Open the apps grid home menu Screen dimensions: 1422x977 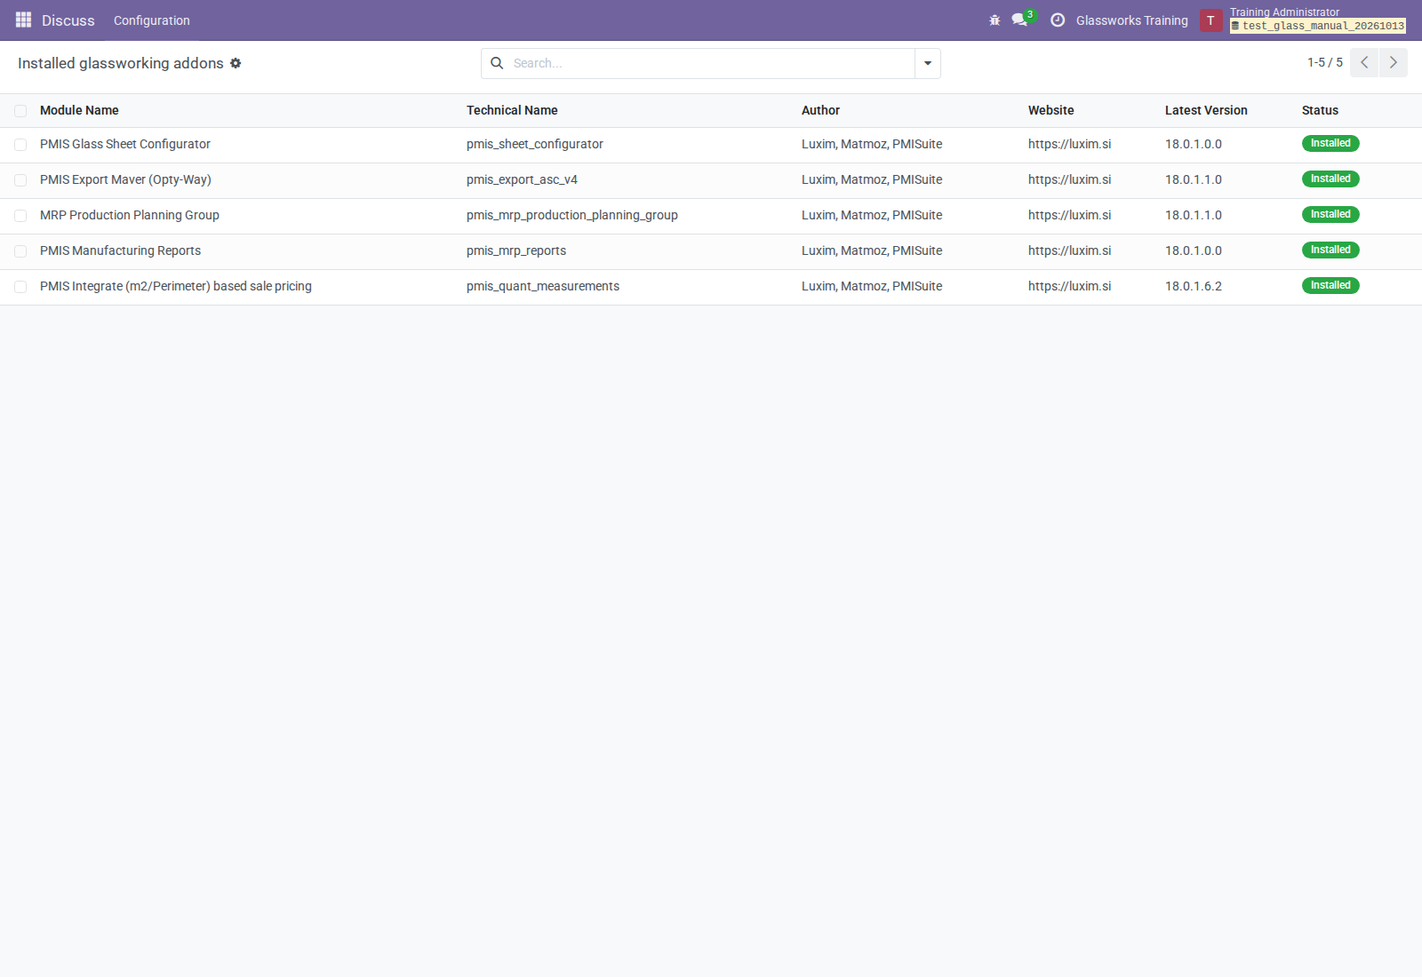[x=23, y=20]
